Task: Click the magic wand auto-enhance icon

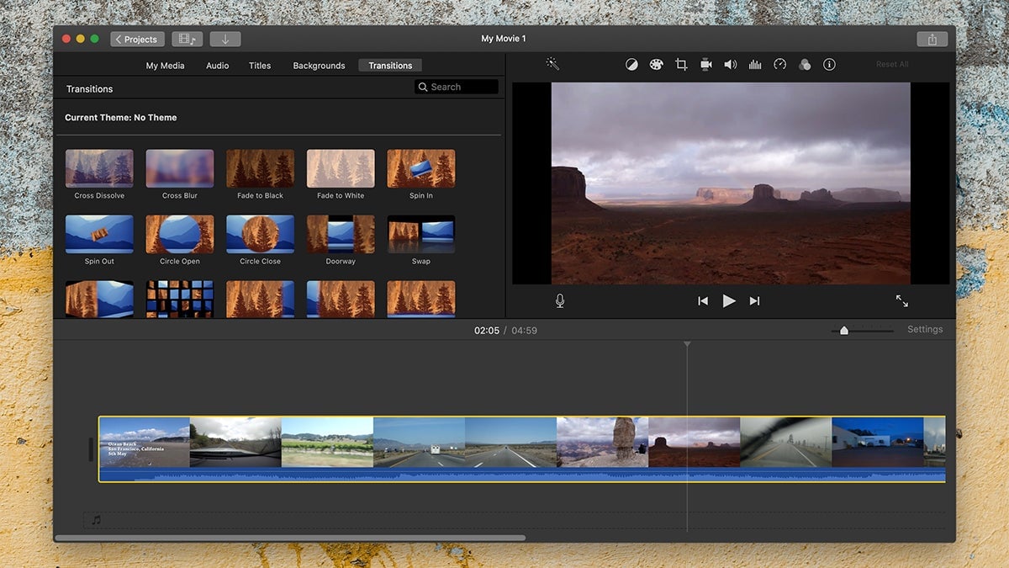Action: pyautogui.click(x=552, y=64)
